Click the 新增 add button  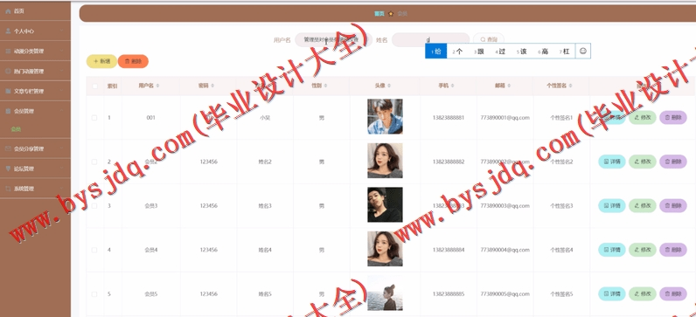pos(101,61)
